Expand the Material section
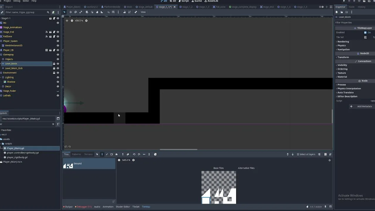Screen dimensions: 375x211 [342, 77]
